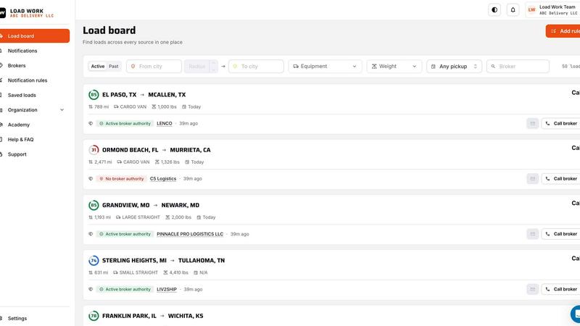Click email icon on PINNACLE PRO row
580x326 pixels.
tap(533, 234)
